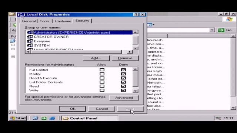Click the Views icon in Control Panel toolbar
The height and width of the screenshot is (133, 237).
pos(150,25)
